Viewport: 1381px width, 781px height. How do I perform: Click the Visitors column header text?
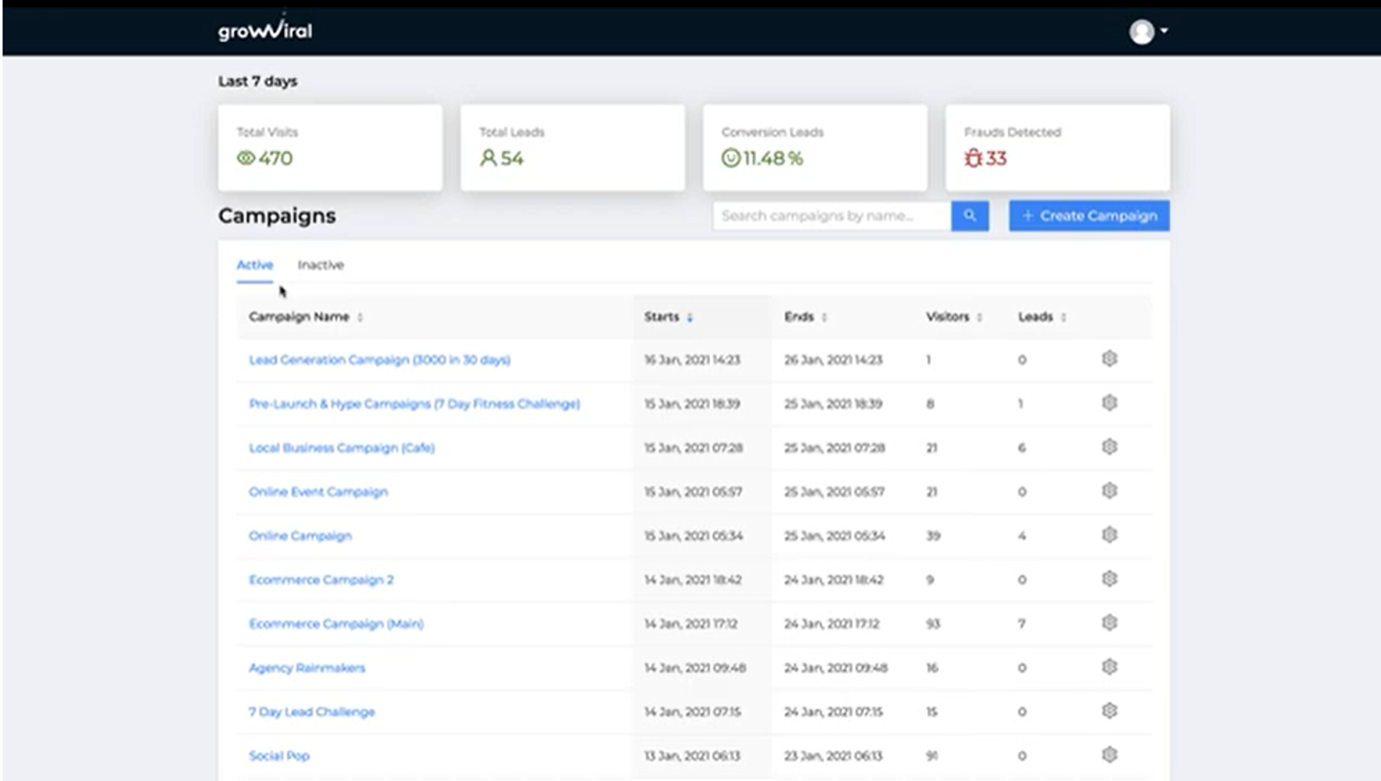coord(947,317)
